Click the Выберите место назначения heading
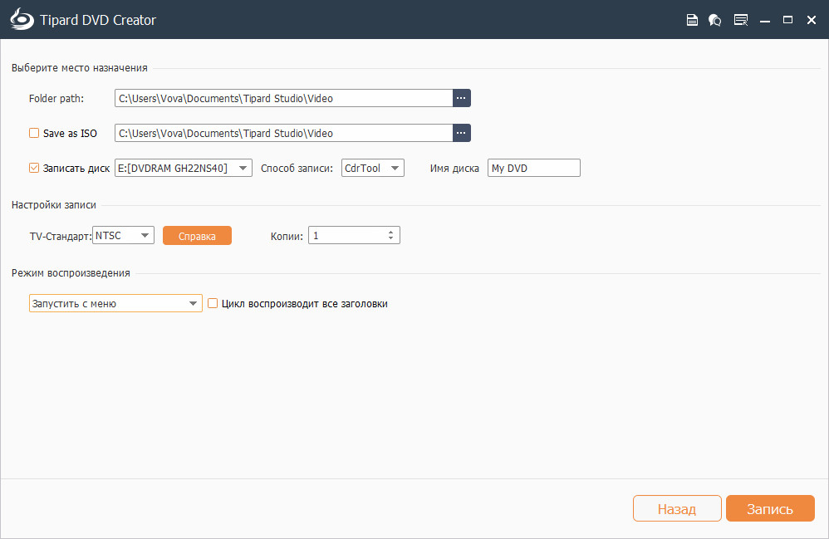This screenshot has height=539, width=829. (79, 67)
